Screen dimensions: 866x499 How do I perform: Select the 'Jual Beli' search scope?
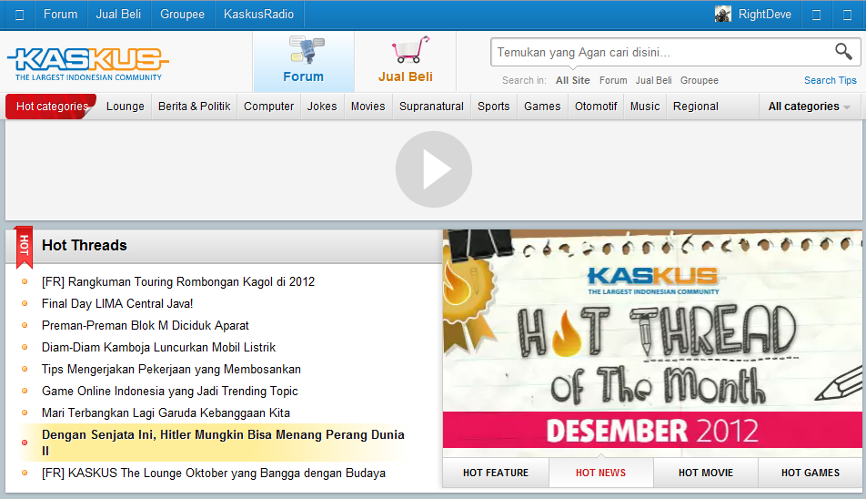coord(653,80)
